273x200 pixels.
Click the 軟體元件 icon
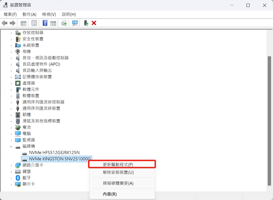[x=18, y=89]
